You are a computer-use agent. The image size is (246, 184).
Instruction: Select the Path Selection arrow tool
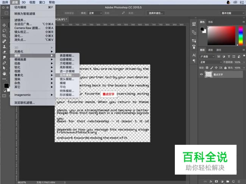coord(4,68)
